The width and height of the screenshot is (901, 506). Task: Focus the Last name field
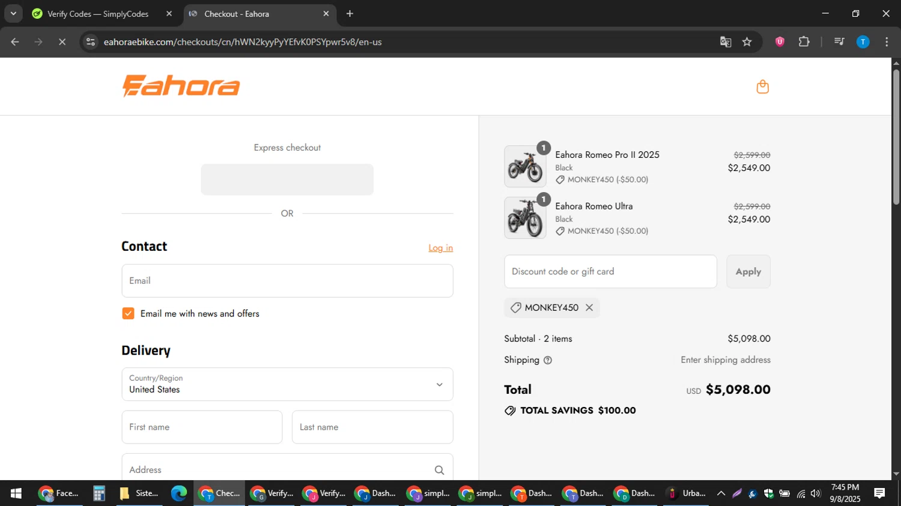(x=372, y=427)
